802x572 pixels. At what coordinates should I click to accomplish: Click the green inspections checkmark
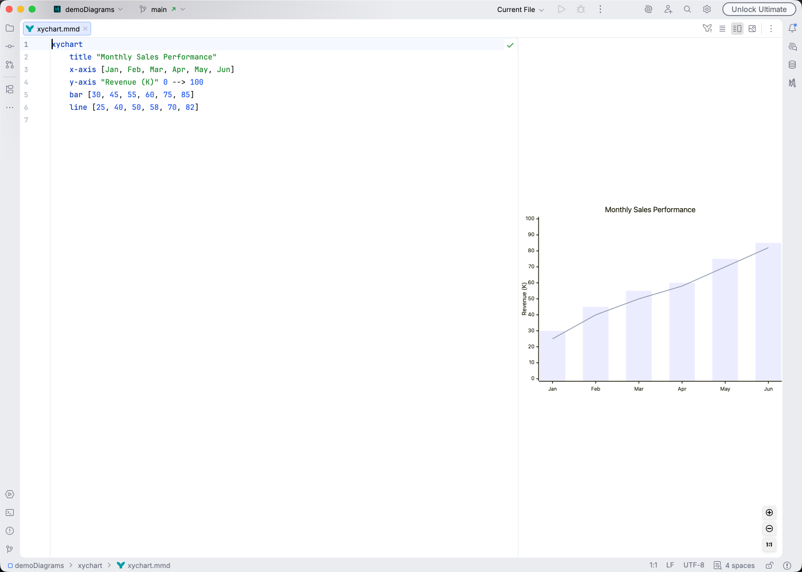pos(510,44)
